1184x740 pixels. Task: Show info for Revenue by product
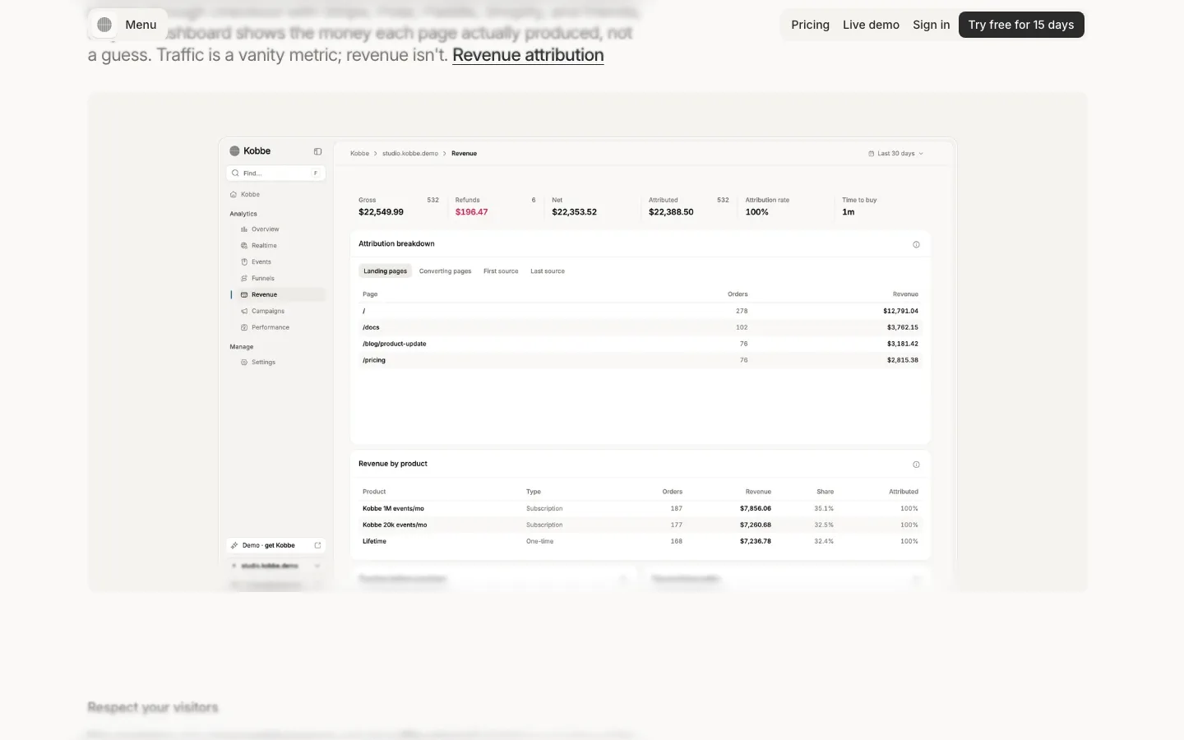click(x=916, y=465)
